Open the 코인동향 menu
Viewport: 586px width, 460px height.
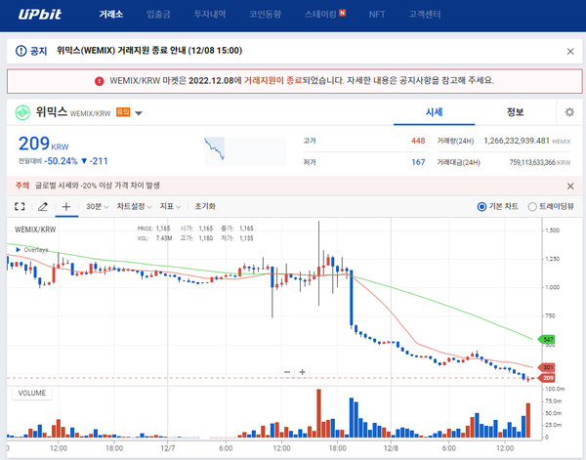point(265,15)
